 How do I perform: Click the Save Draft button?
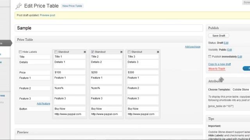point(219,36)
